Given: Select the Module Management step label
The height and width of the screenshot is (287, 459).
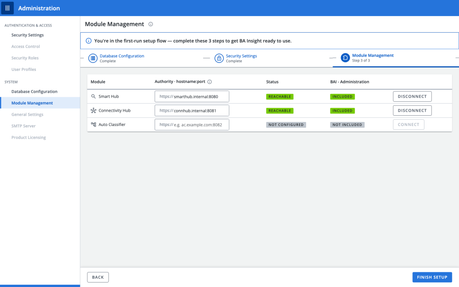Looking at the screenshot, I should pyautogui.click(x=372, y=55).
